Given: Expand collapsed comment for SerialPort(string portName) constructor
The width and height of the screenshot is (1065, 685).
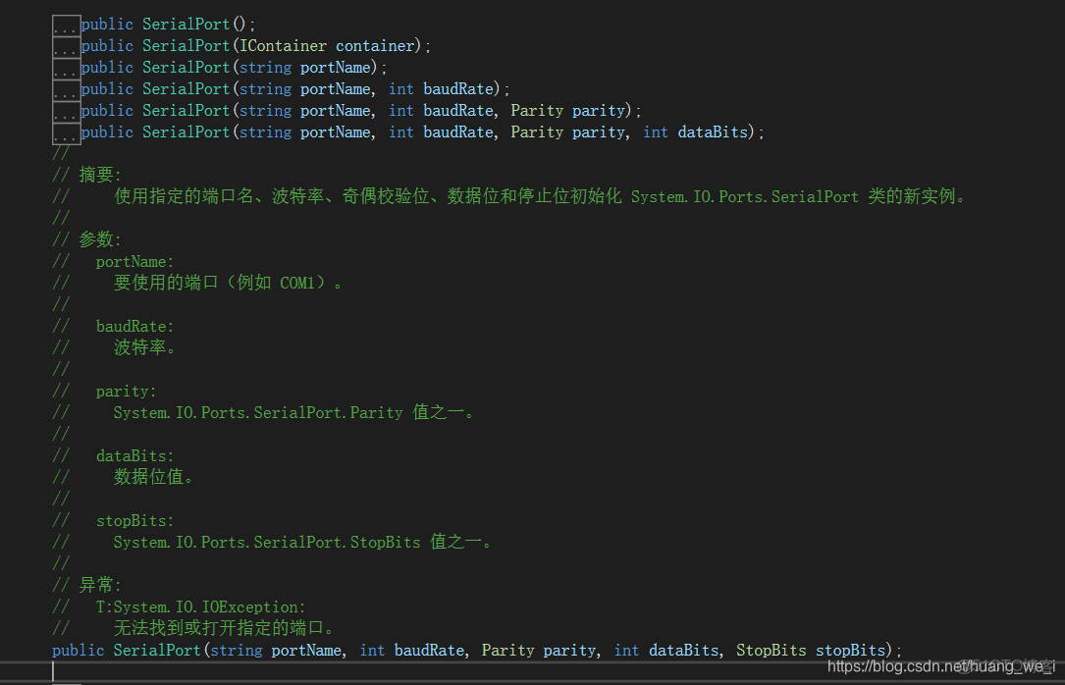Looking at the screenshot, I should pyautogui.click(x=66, y=68).
